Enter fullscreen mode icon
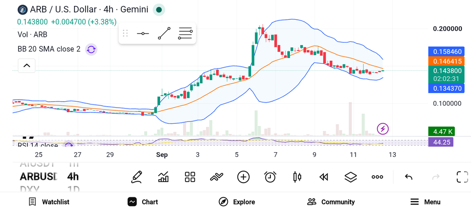 point(462,177)
